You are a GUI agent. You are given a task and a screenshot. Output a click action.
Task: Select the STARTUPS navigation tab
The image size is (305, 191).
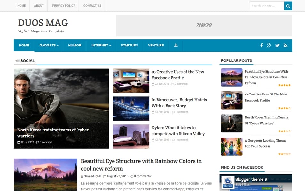pos(129,45)
